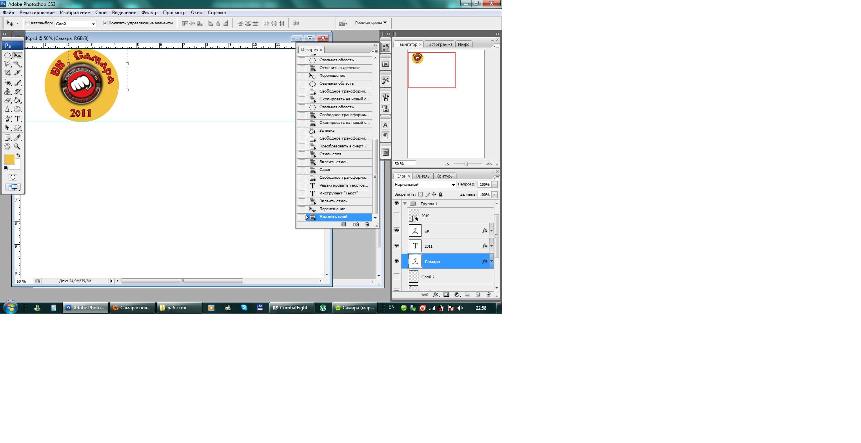Viewport: 861px width, 443px height.
Task: Switch to the Контуры tab
Action: (445, 176)
